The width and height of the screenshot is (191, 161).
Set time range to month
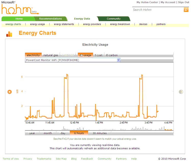pyautogui.click(x=48, y=133)
